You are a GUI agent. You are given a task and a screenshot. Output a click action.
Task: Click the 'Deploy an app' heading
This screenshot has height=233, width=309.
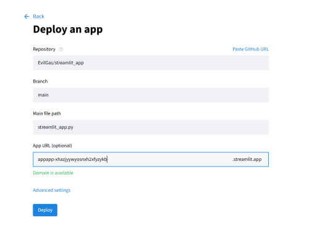68,30
